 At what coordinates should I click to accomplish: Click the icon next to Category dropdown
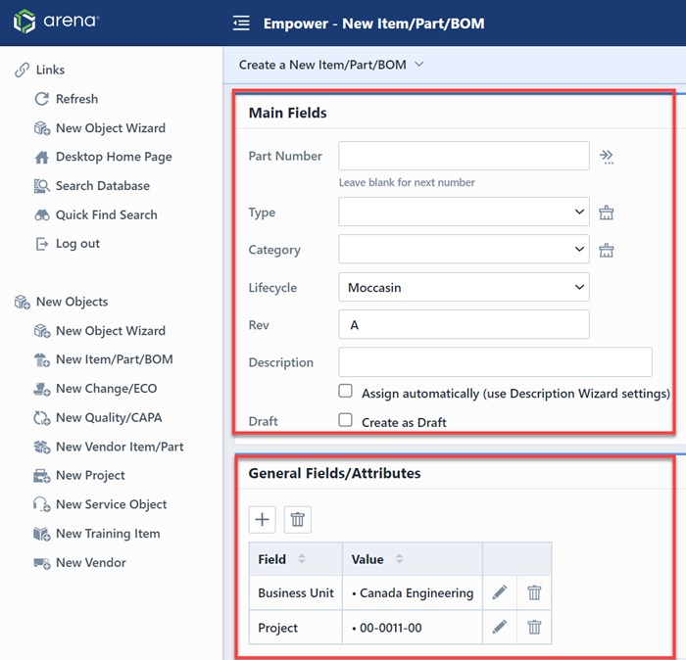(x=607, y=250)
